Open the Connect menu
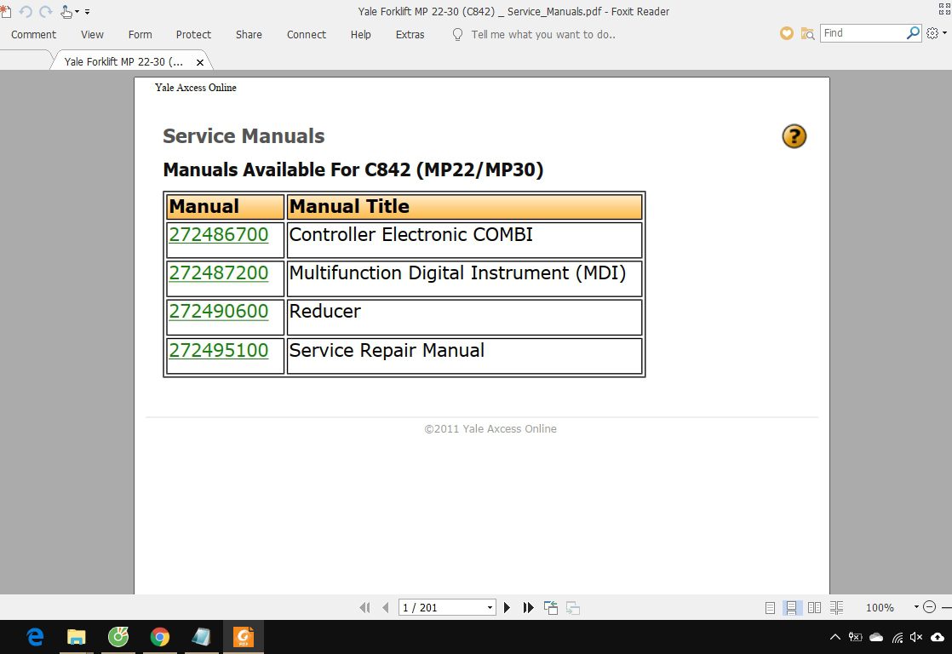952x654 pixels. (306, 35)
